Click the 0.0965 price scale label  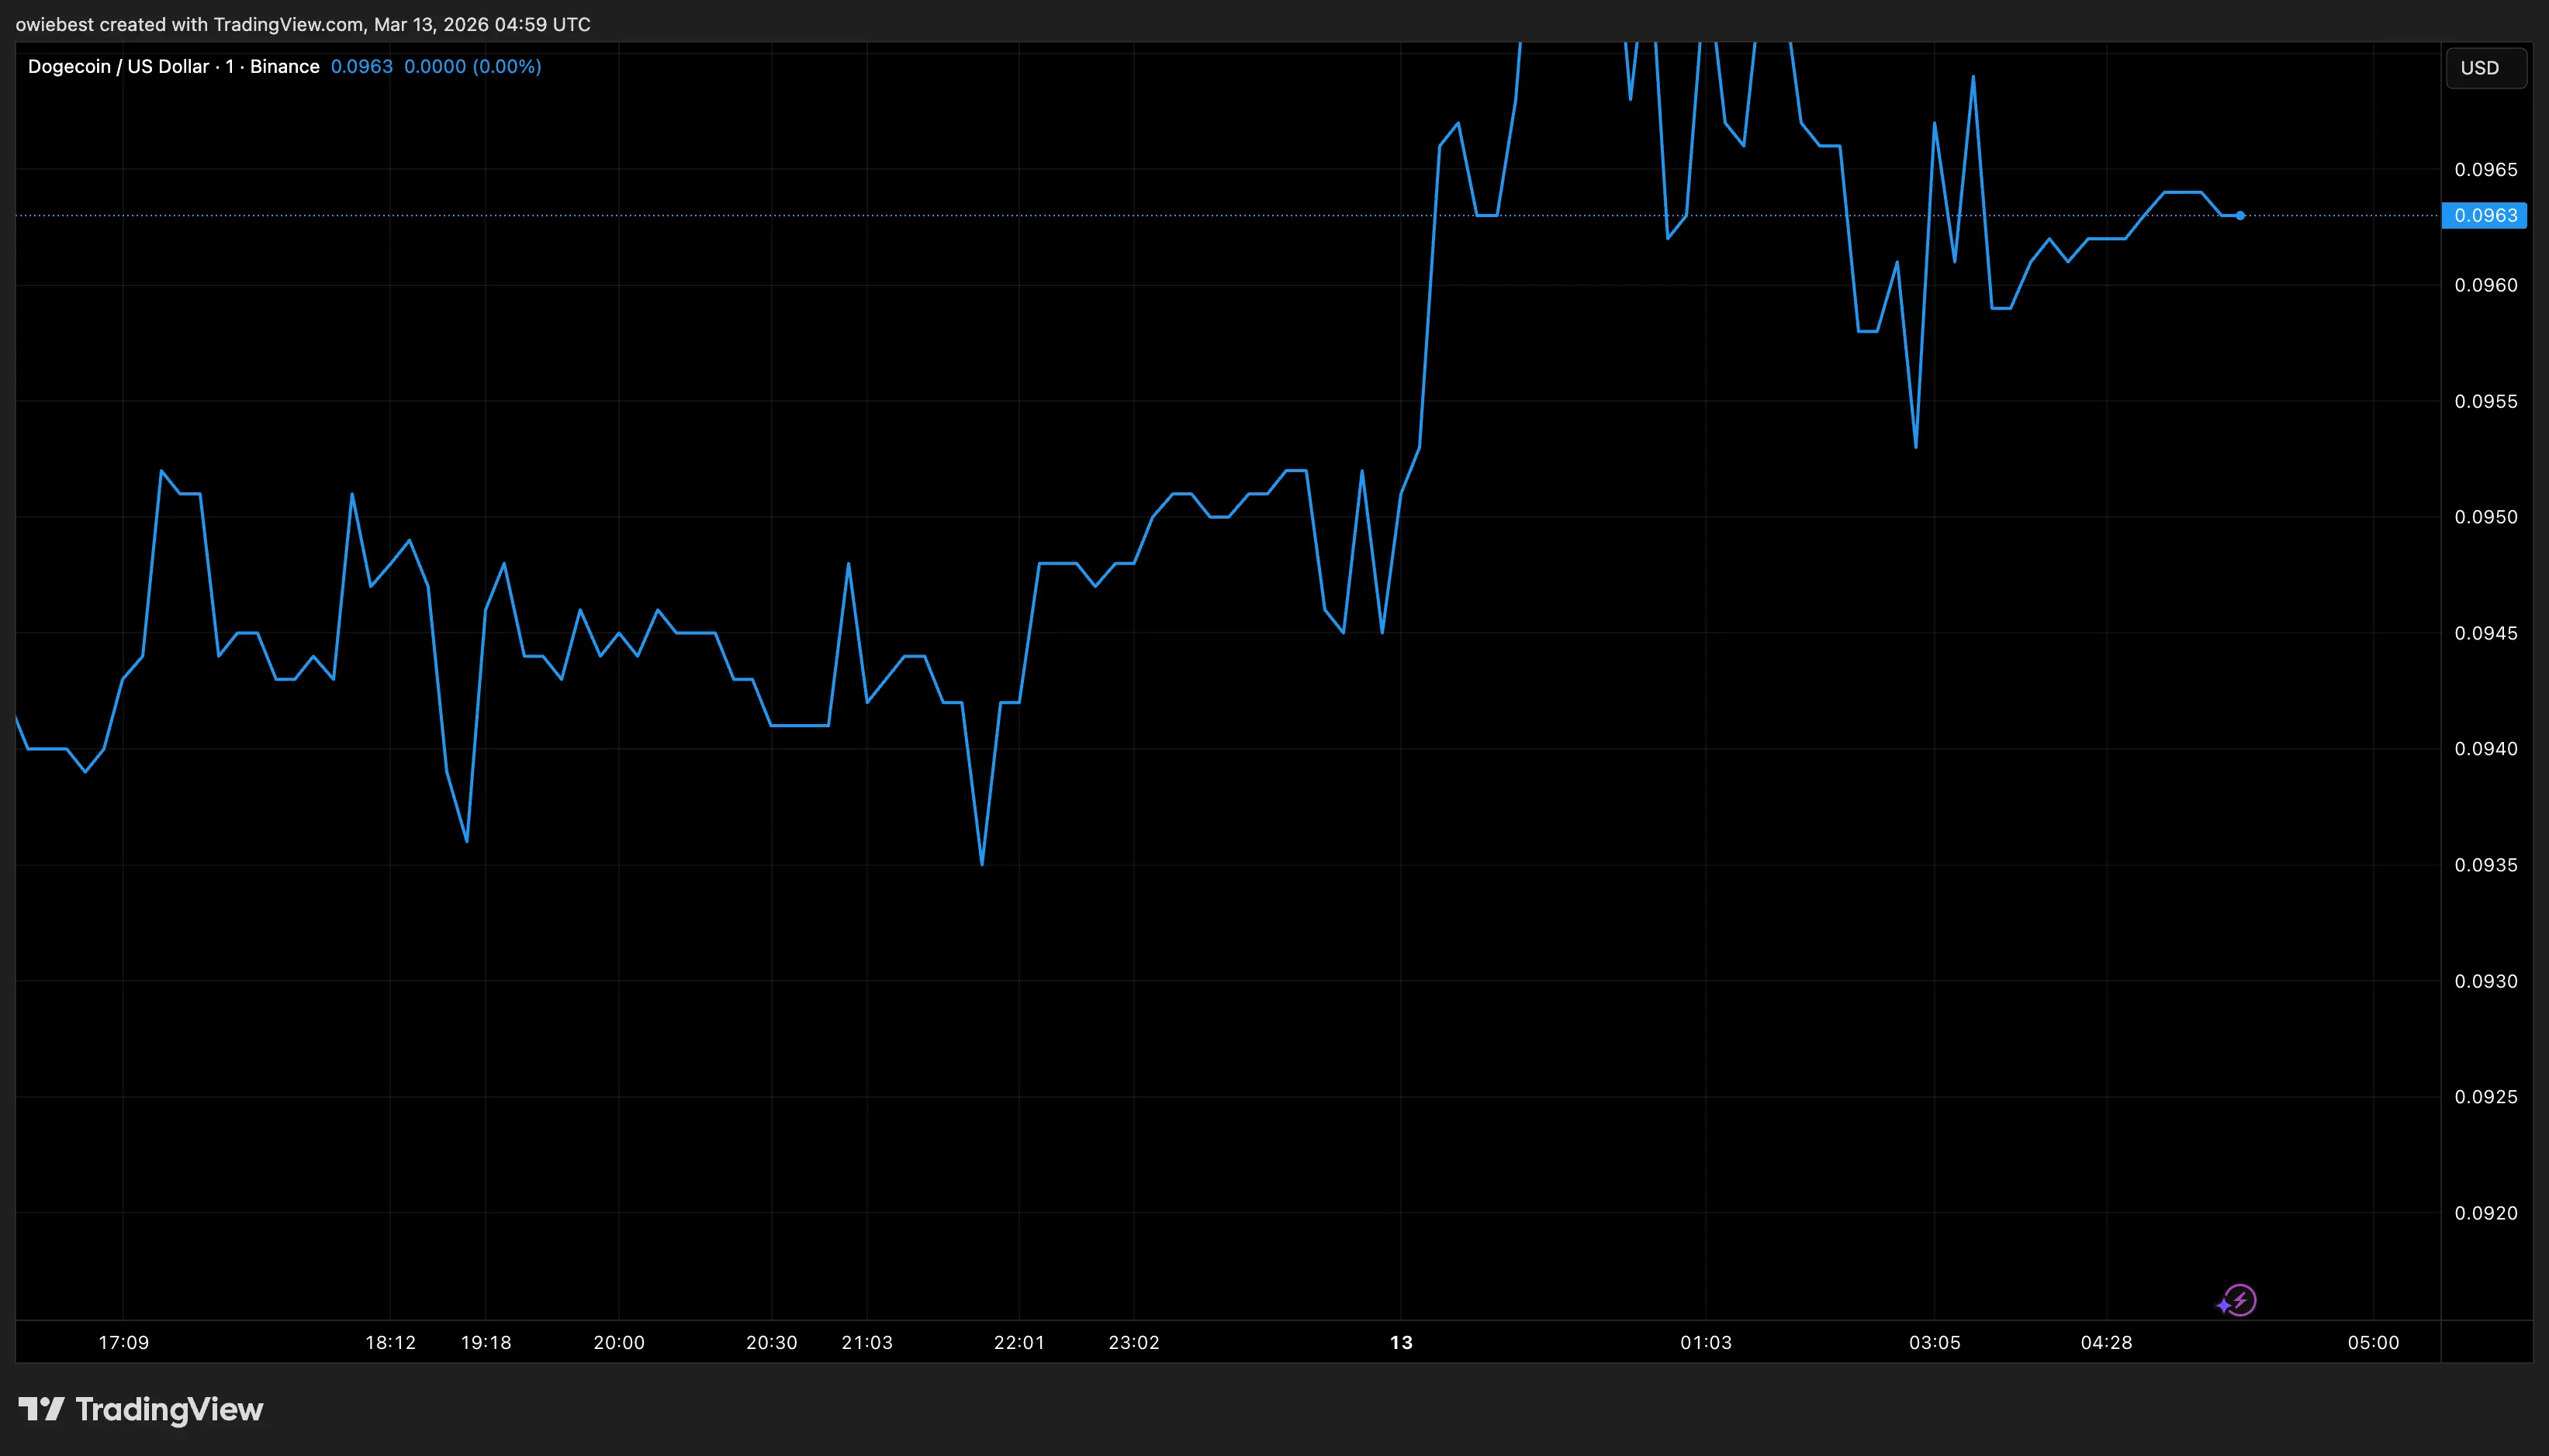(x=2485, y=170)
